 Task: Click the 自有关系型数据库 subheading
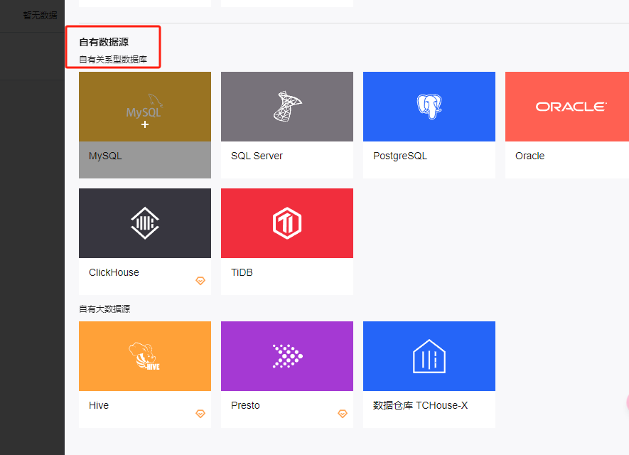[x=113, y=60]
